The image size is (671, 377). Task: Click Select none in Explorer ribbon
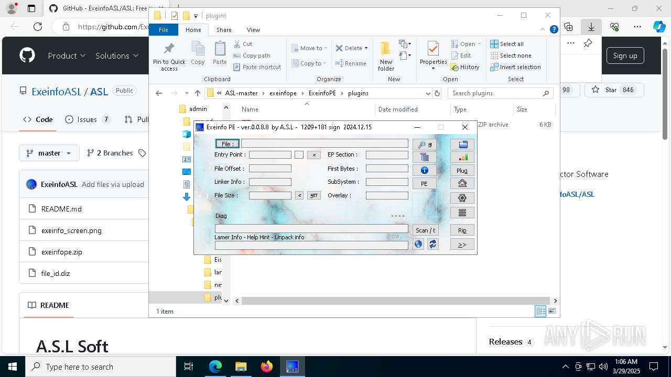point(511,56)
